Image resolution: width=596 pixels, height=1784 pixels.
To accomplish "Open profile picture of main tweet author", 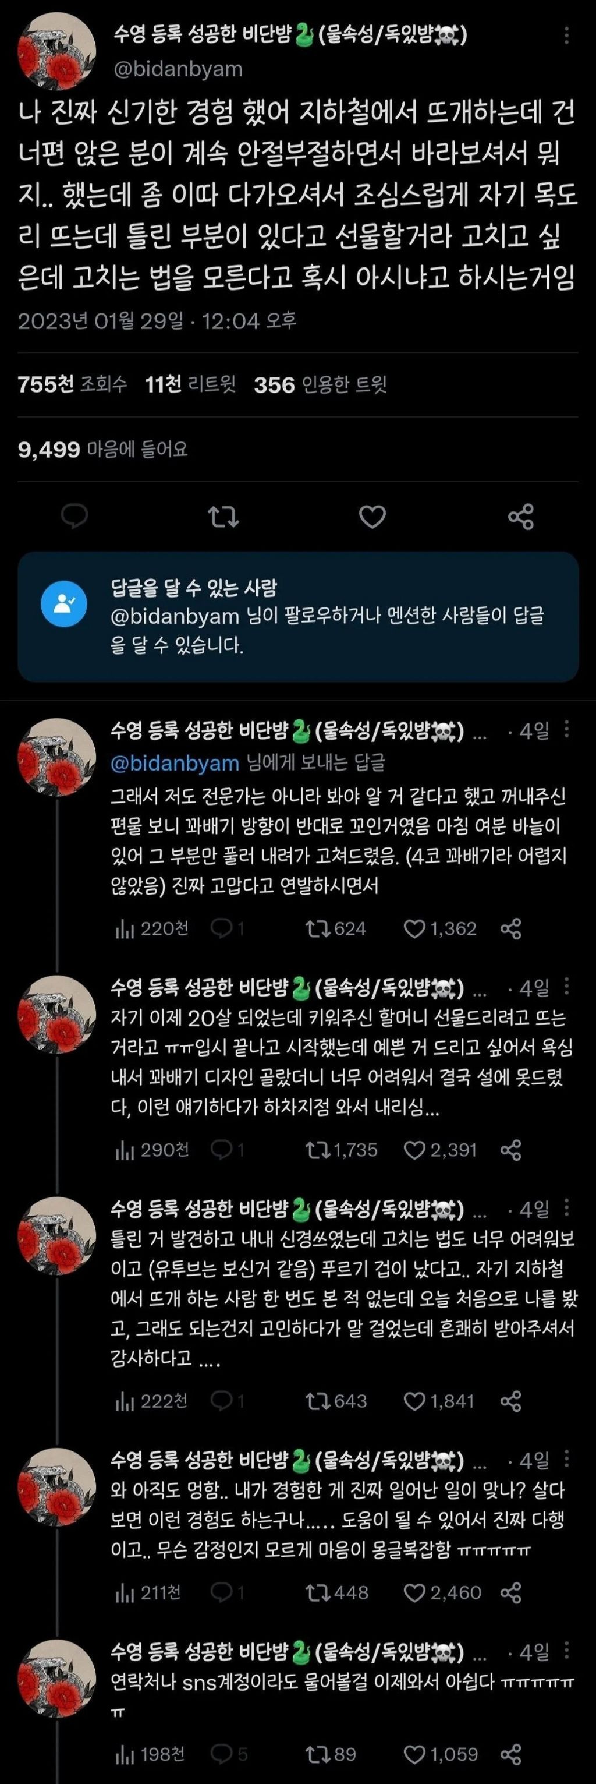I will [x=56, y=51].
